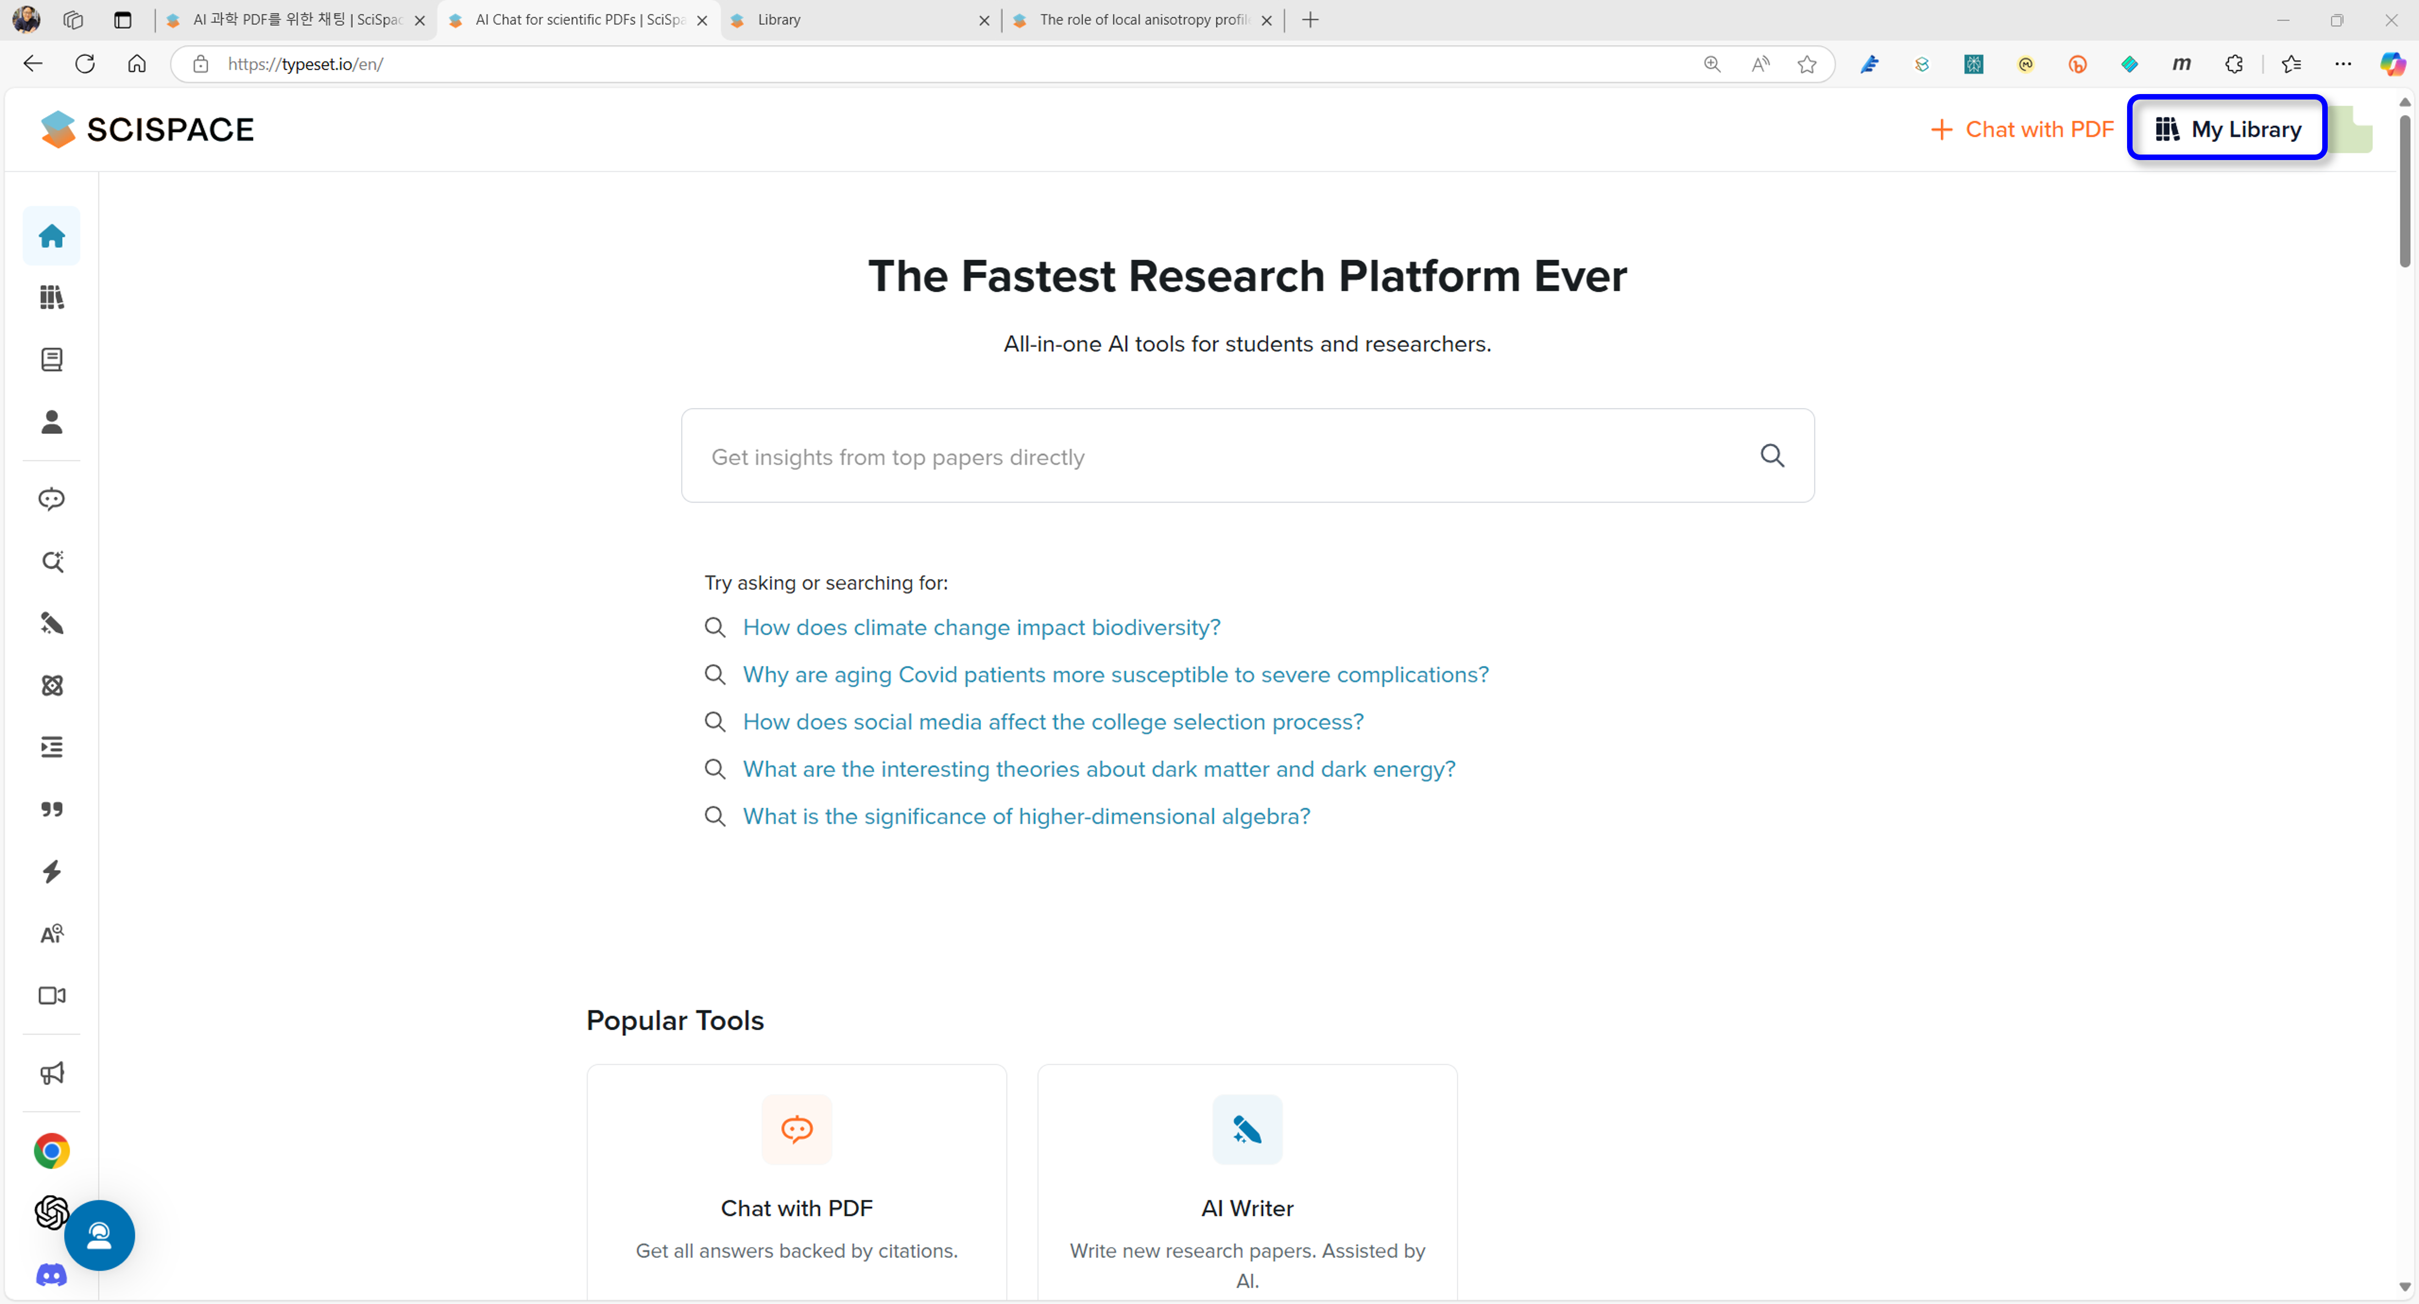
Task: Refresh the browser page
Action: (x=85, y=64)
